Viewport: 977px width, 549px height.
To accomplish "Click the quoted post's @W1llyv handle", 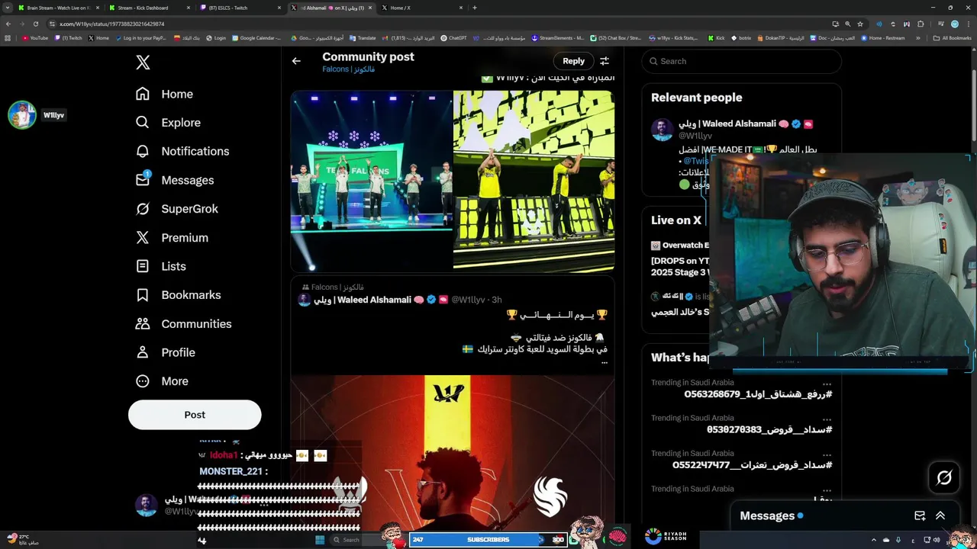I will (468, 300).
